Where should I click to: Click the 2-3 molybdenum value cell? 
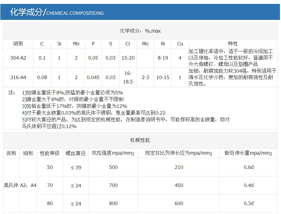tap(145, 77)
